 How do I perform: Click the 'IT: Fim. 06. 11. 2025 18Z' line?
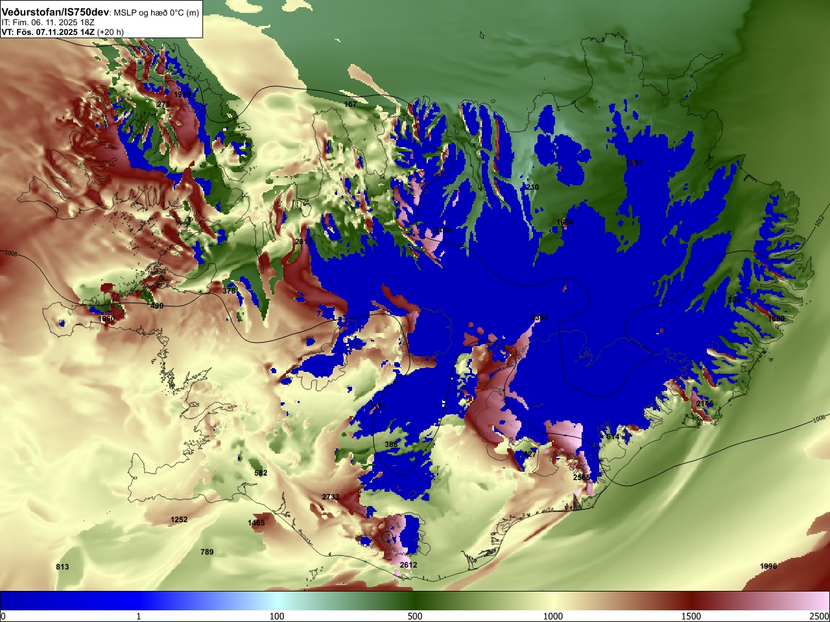(x=48, y=22)
